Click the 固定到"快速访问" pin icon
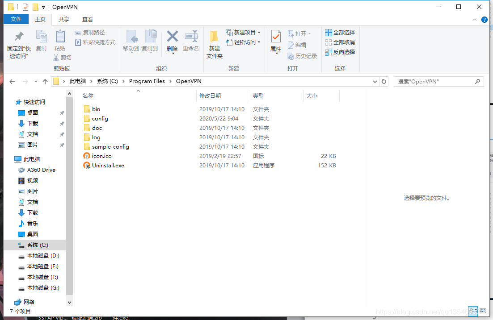The height and width of the screenshot is (320, 493). [19, 37]
